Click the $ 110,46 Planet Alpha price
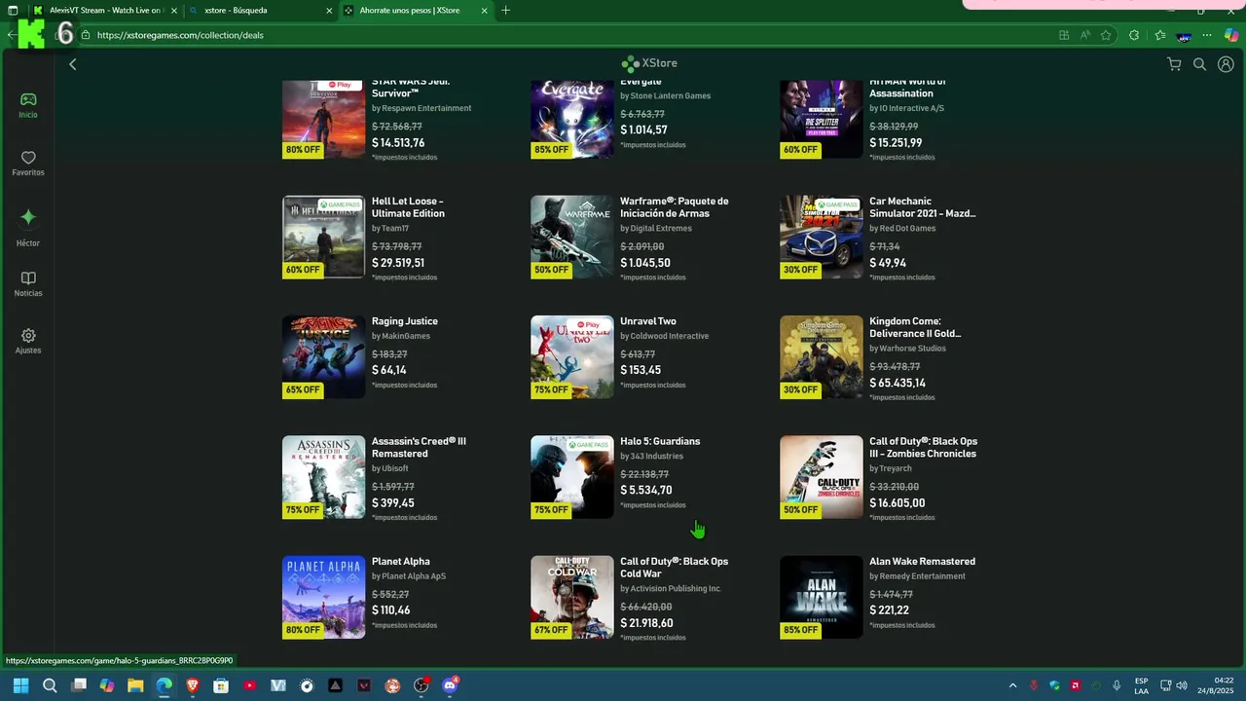Image resolution: width=1246 pixels, height=701 pixels. coord(390,610)
